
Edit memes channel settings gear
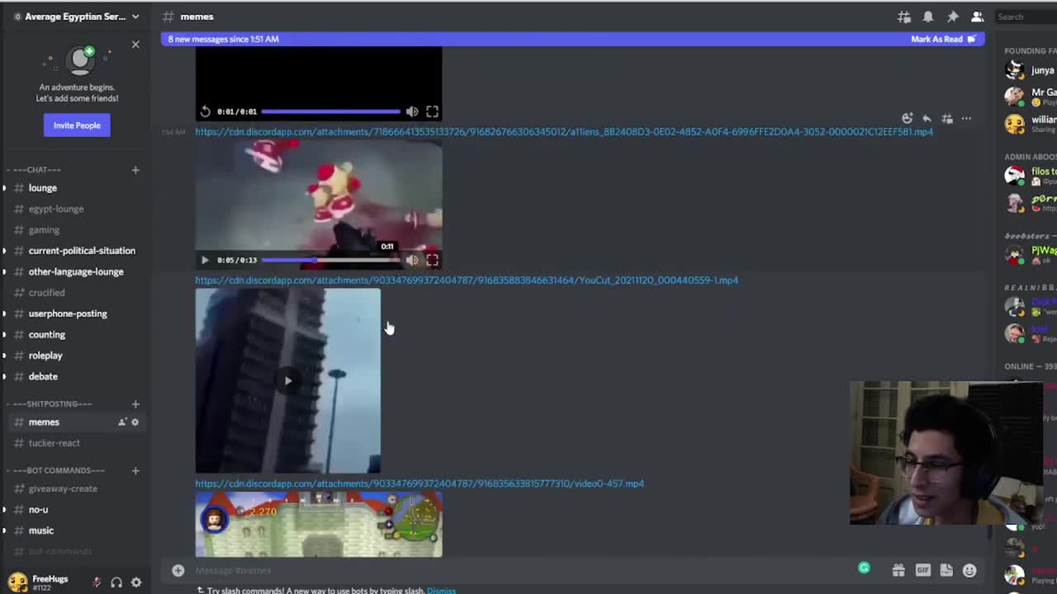[x=135, y=422]
